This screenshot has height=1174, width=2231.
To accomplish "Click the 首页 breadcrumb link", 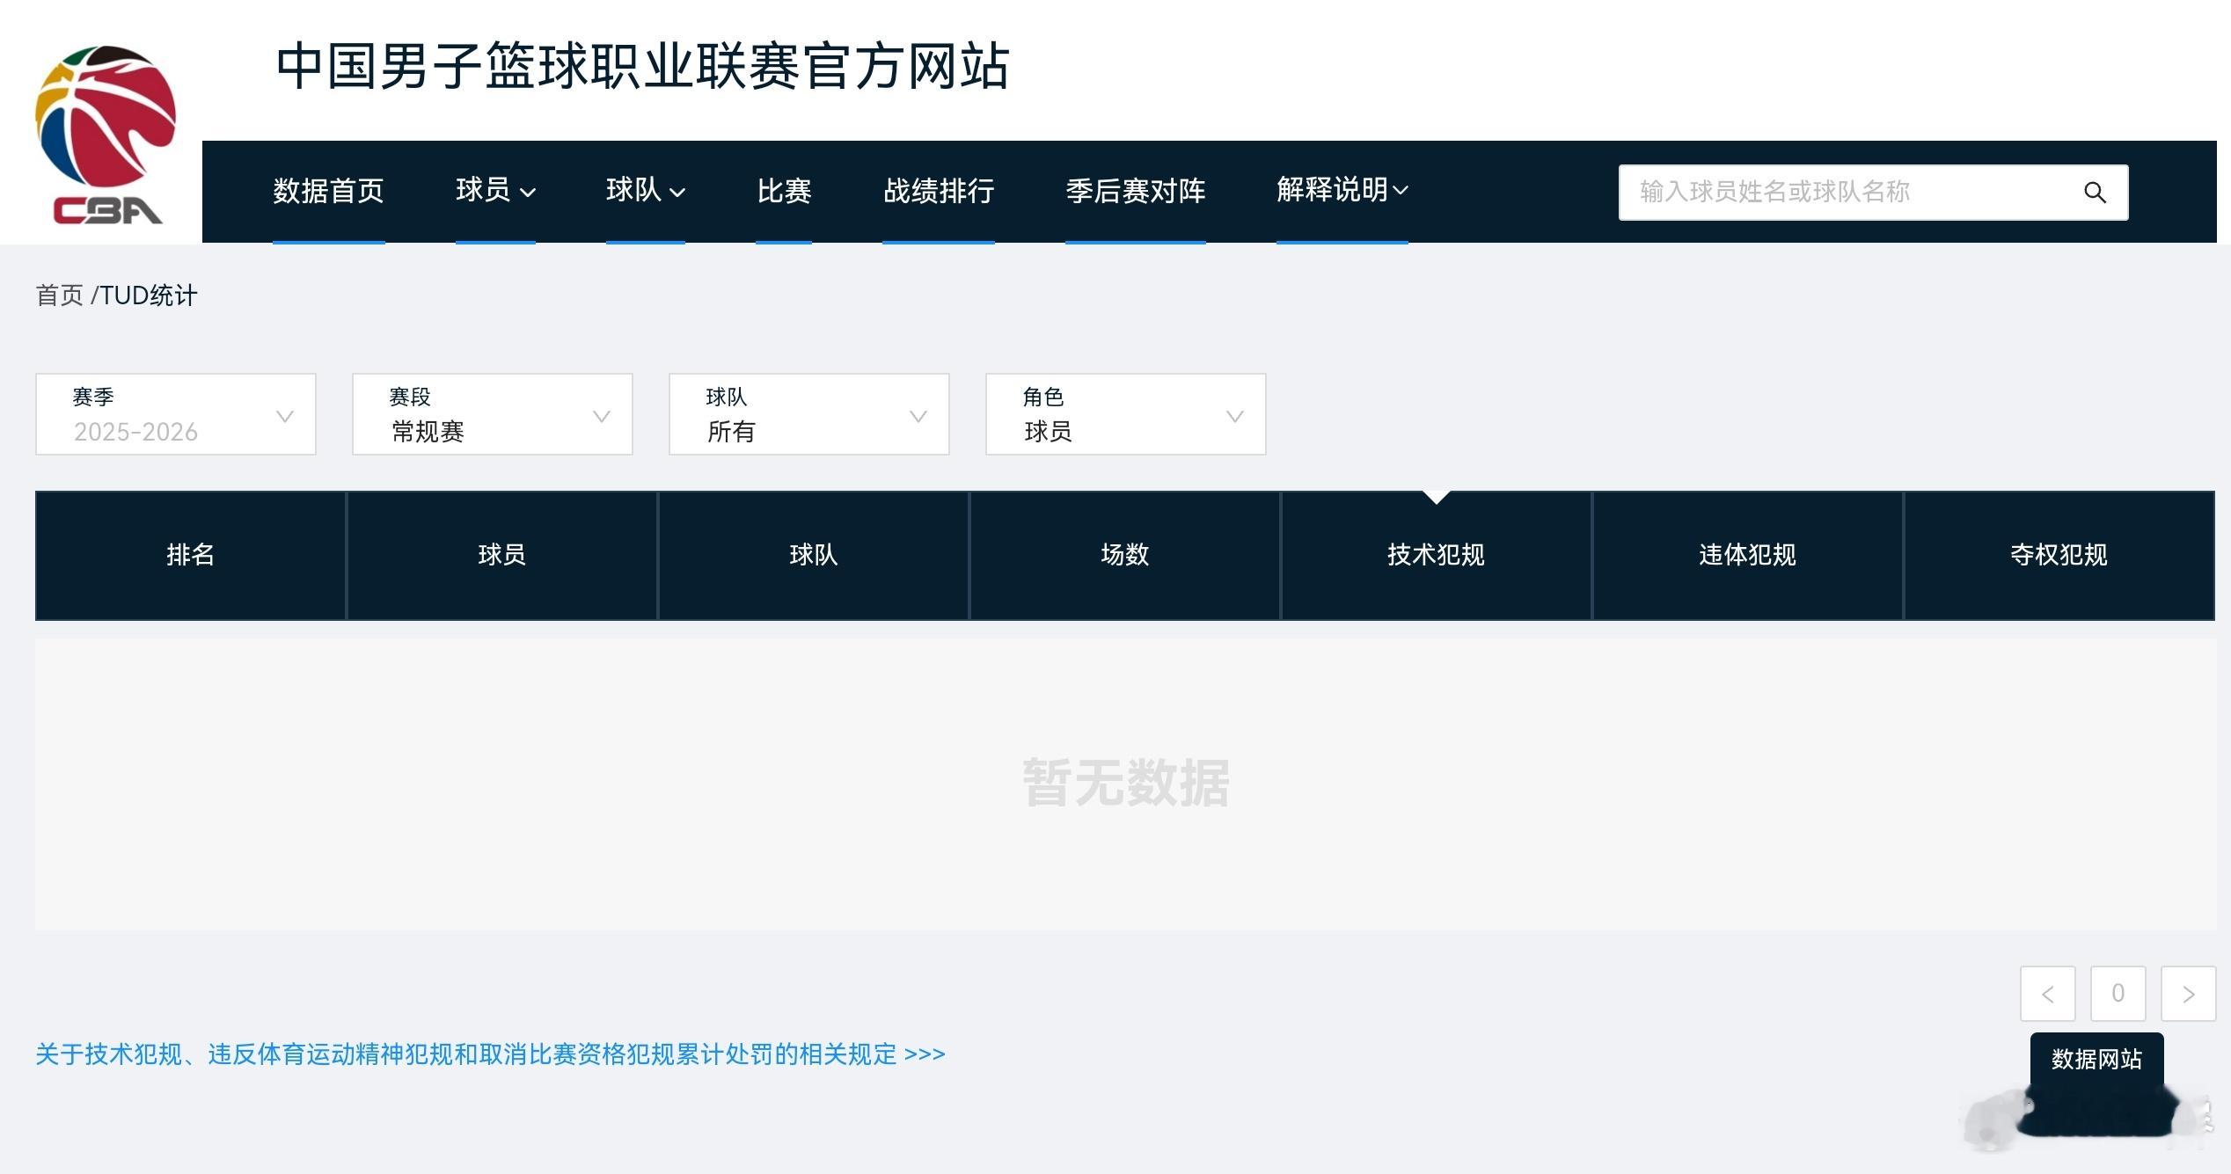I will 59,295.
